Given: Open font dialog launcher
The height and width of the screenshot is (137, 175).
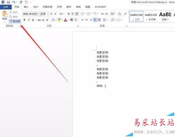Looking at the screenshot, I should 78,26.
